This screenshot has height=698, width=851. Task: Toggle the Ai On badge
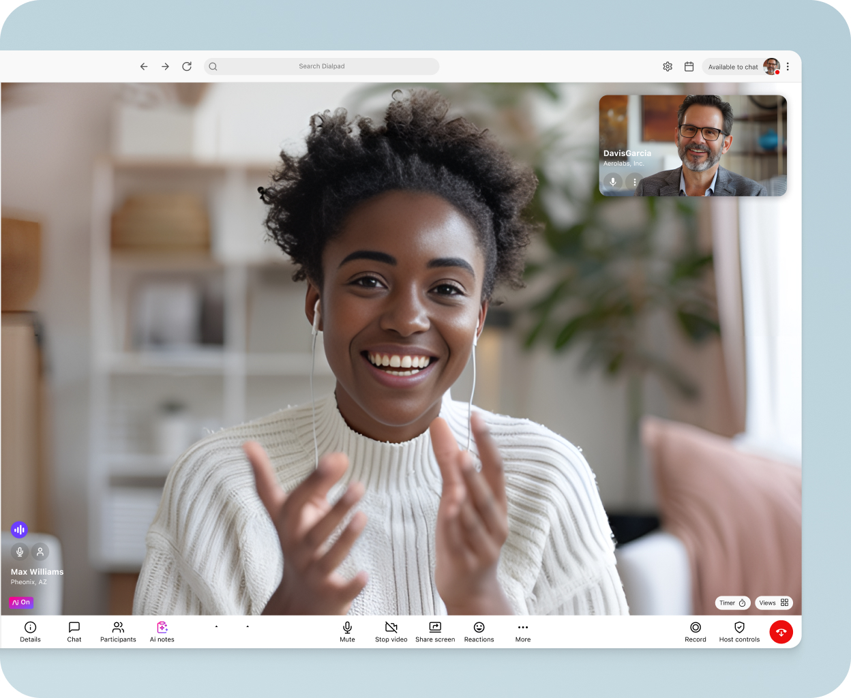click(x=21, y=603)
